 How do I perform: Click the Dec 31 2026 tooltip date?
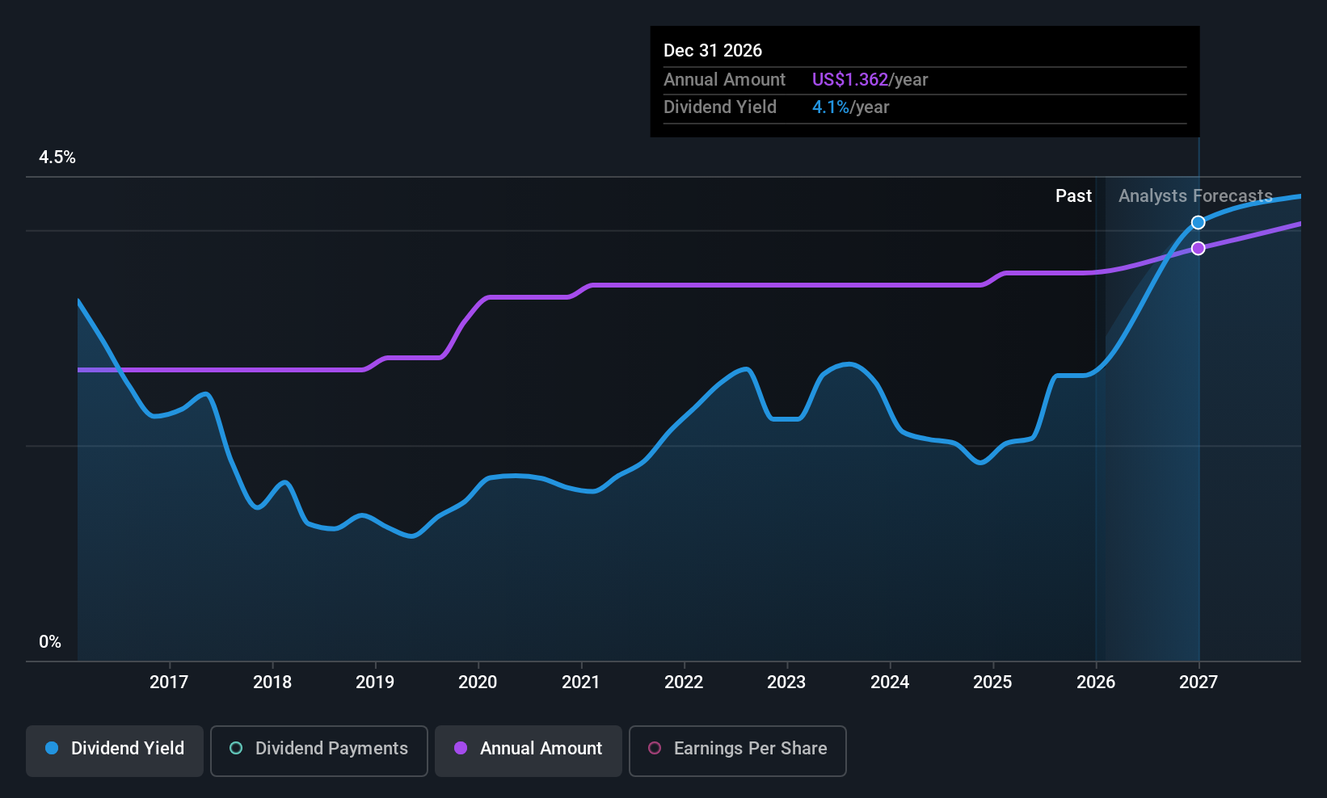713,51
